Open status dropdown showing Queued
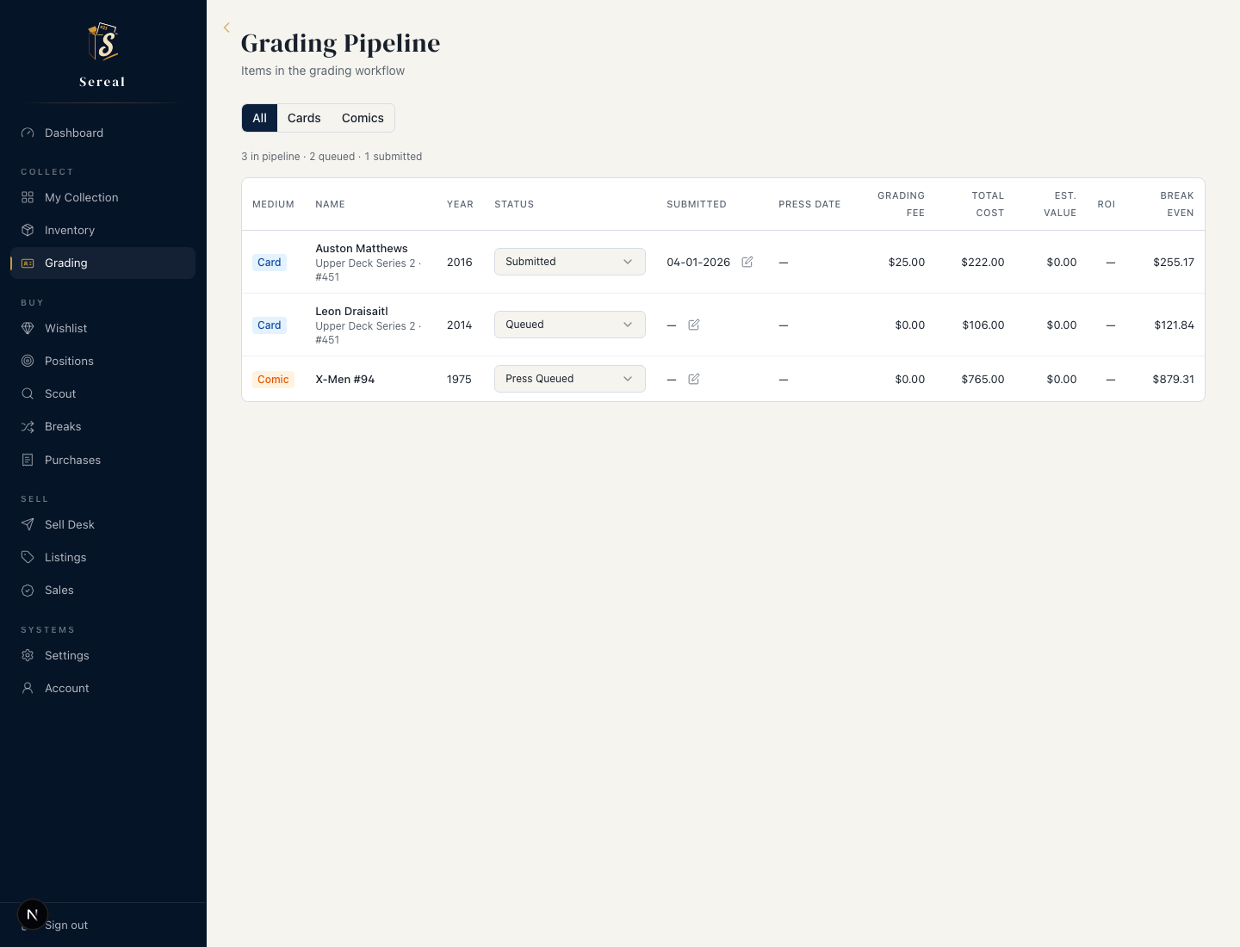This screenshot has width=1240, height=947. pos(570,325)
